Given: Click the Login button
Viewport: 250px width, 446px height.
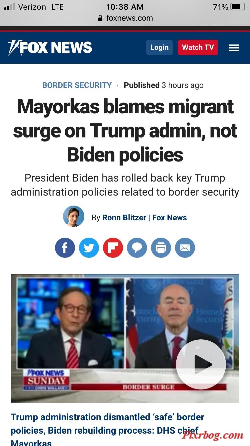Looking at the screenshot, I should (159, 47).
